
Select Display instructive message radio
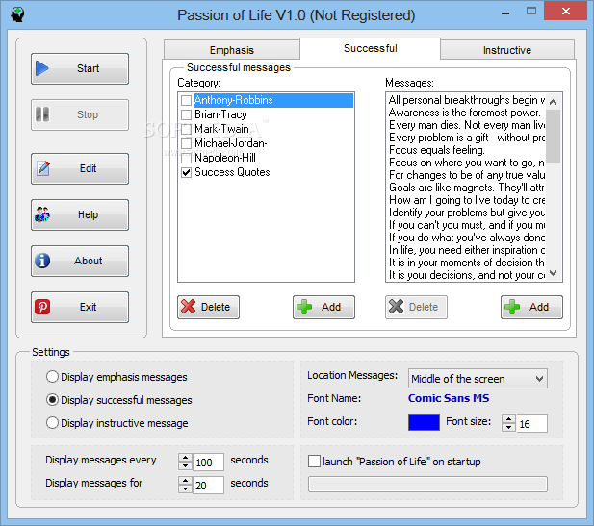(x=52, y=423)
